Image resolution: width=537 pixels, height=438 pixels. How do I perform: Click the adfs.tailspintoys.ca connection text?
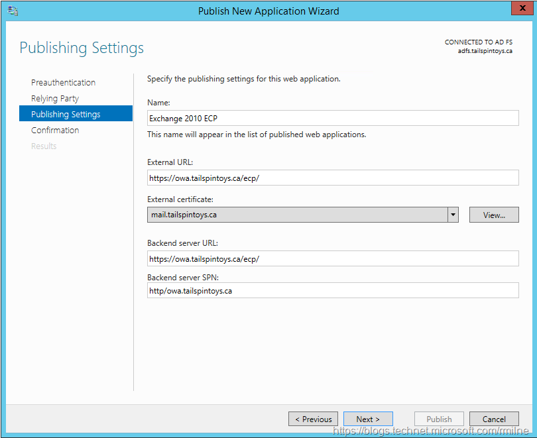point(485,51)
